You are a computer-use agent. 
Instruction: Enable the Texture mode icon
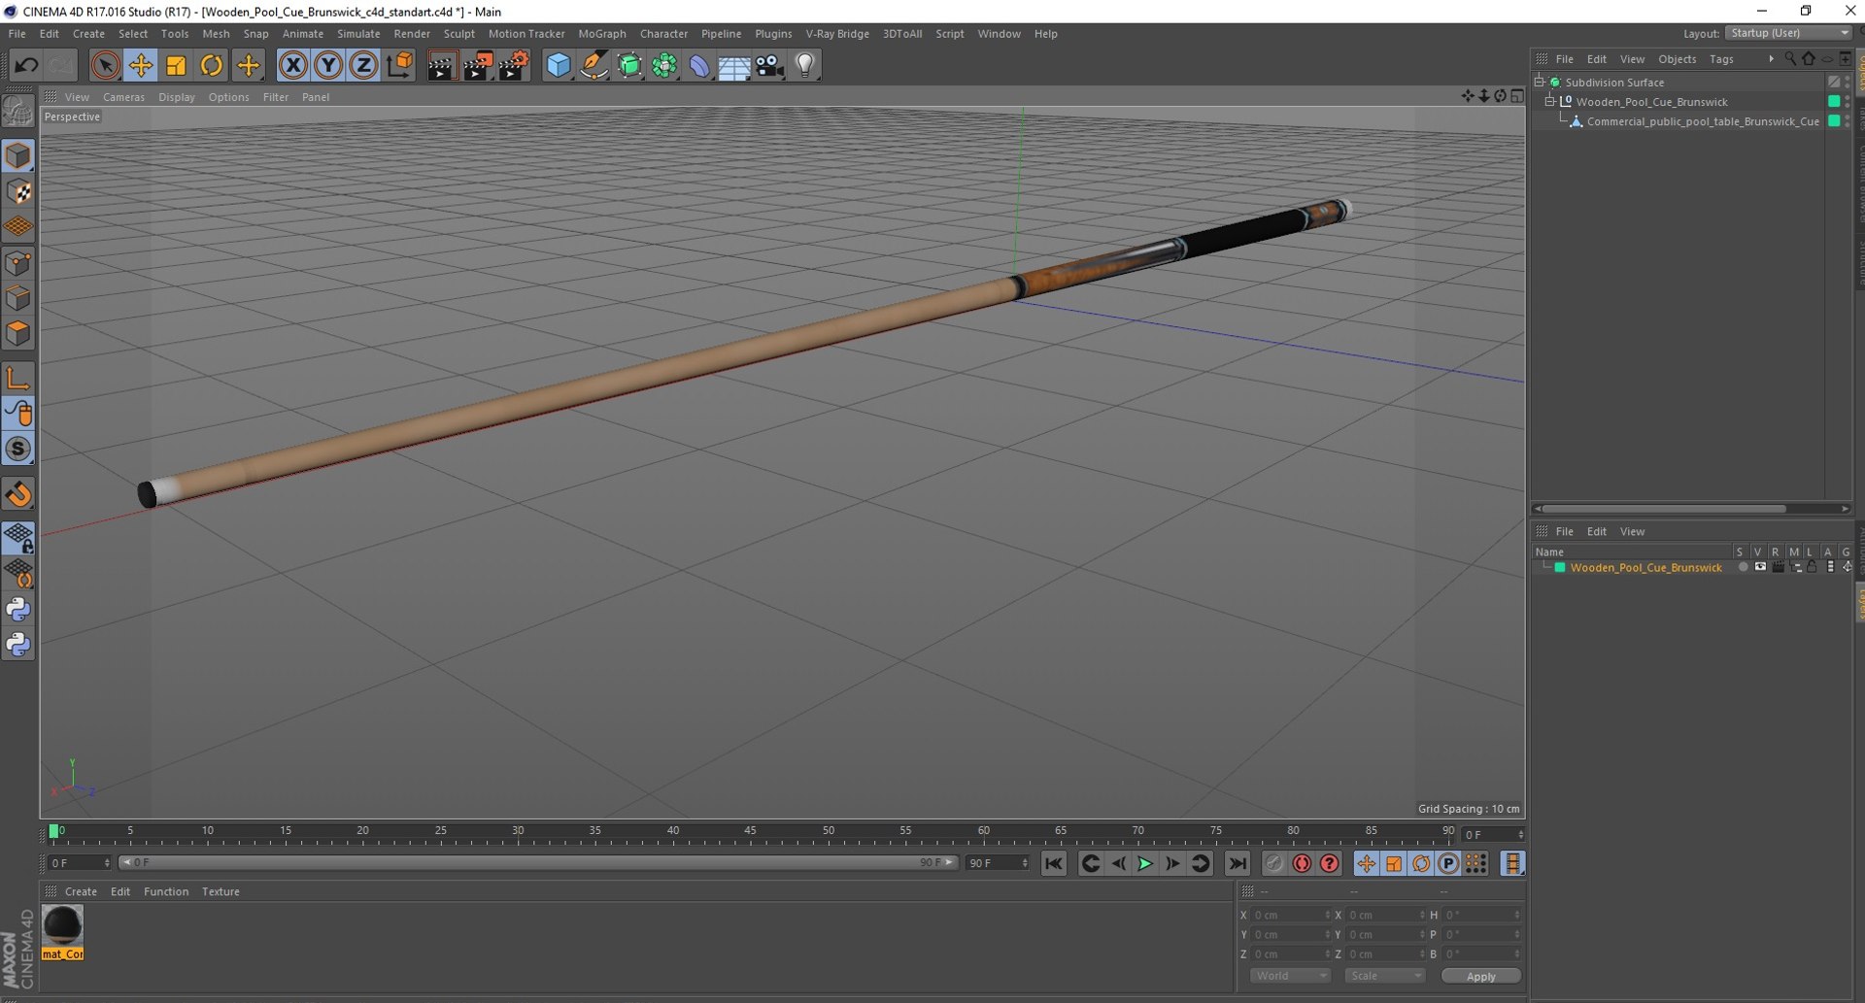click(18, 191)
